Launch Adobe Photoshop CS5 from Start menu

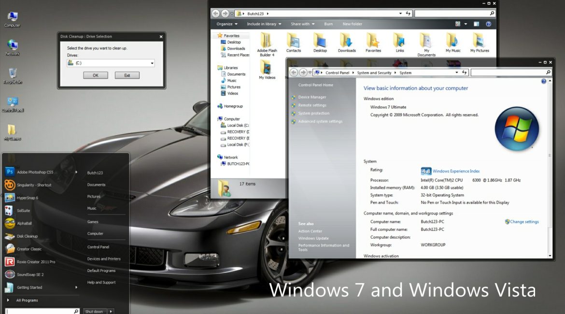click(35, 172)
